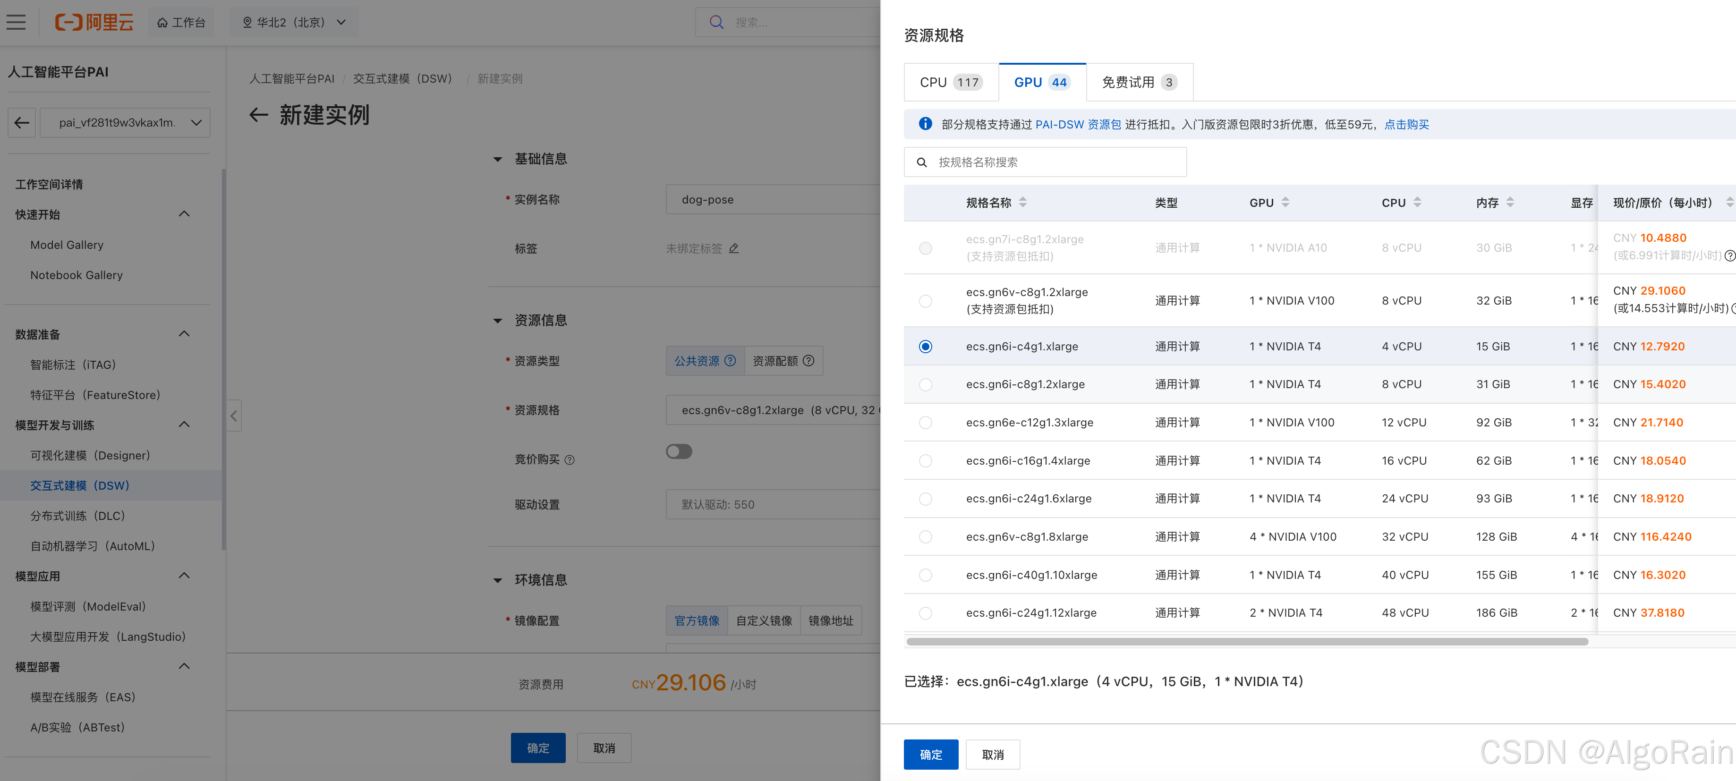Select ecs.gn7i-c8g1.2xlarge radio button
Image resolution: width=1736 pixels, height=781 pixels.
(925, 248)
